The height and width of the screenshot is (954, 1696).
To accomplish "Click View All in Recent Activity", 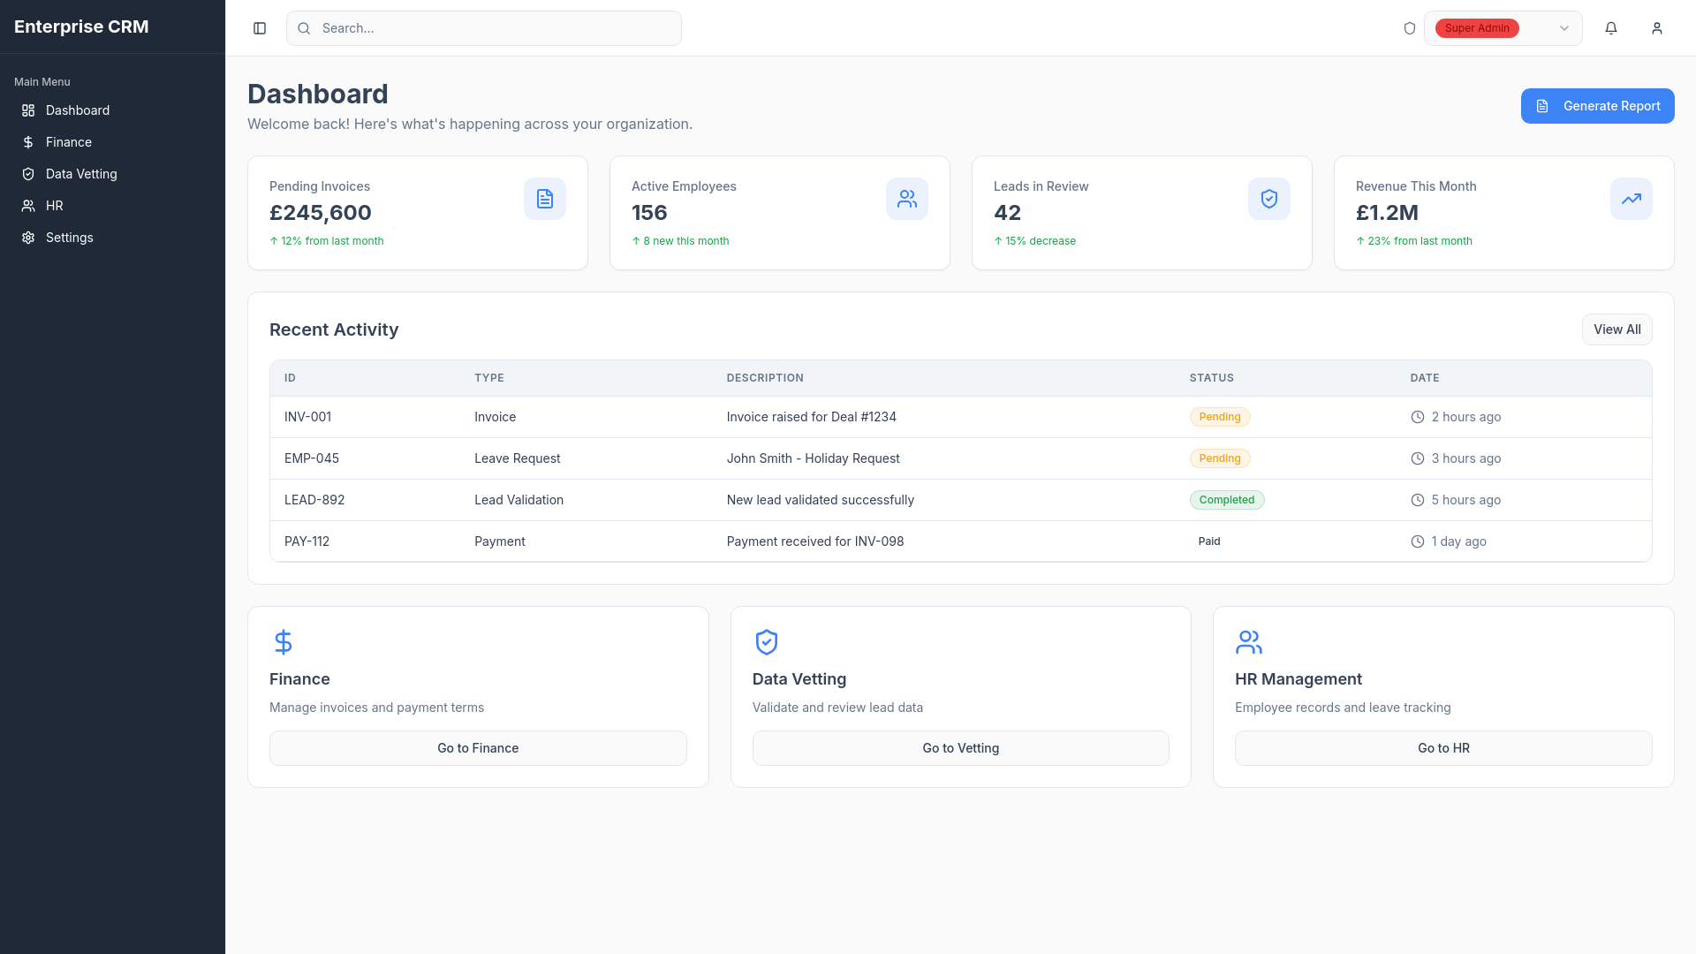I will click(1616, 329).
